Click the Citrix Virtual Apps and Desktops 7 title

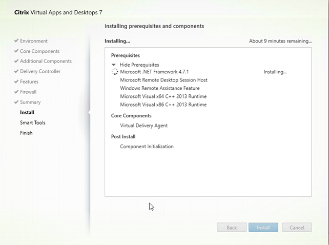(58, 12)
